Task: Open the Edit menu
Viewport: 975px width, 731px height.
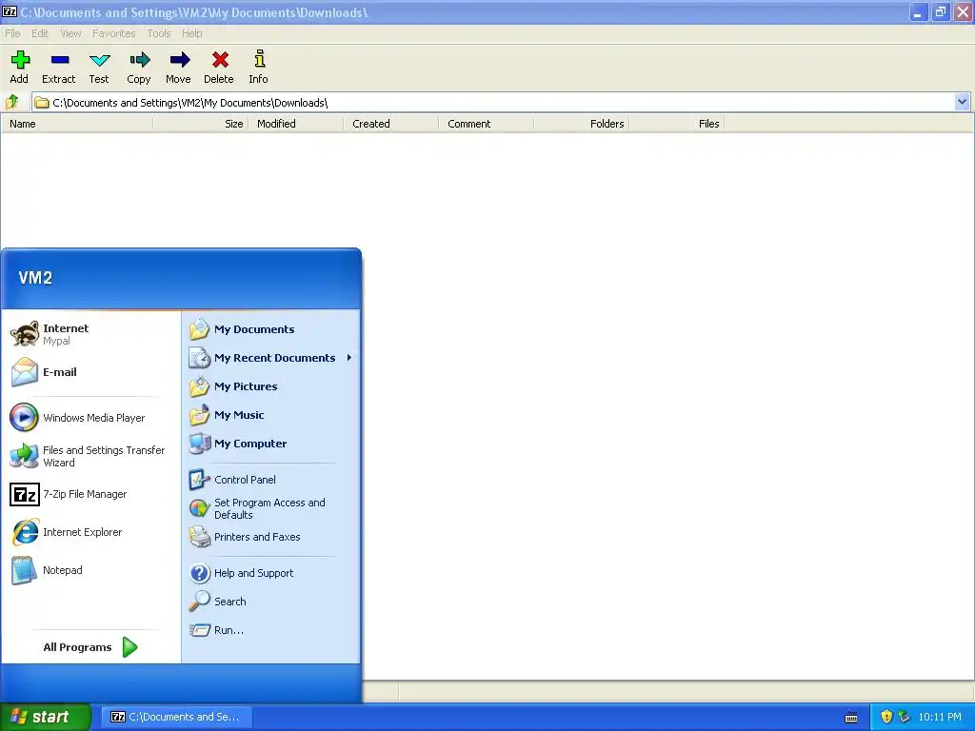Action: coord(40,33)
